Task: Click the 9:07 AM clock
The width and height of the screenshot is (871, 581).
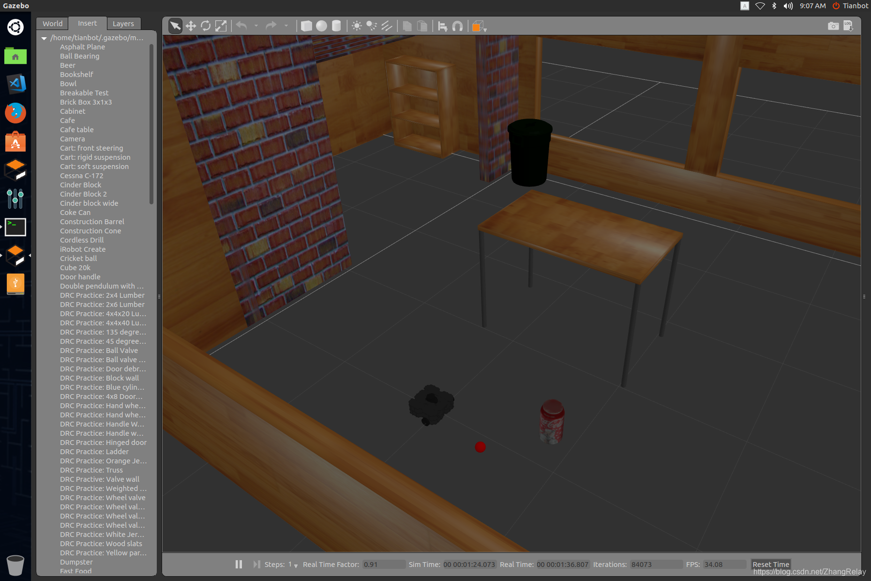Action: pos(812,6)
